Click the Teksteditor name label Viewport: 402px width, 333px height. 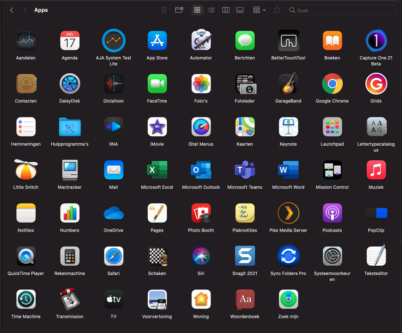(376, 273)
